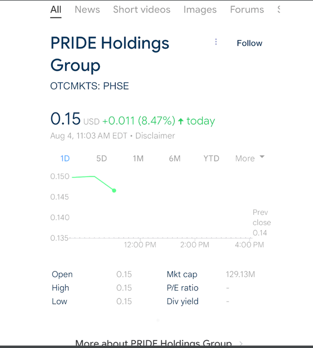Click the OTCMKTS: PHSE ticker label
Image resolution: width=313 pixels, height=348 pixels.
pyautogui.click(x=90, y=86)
